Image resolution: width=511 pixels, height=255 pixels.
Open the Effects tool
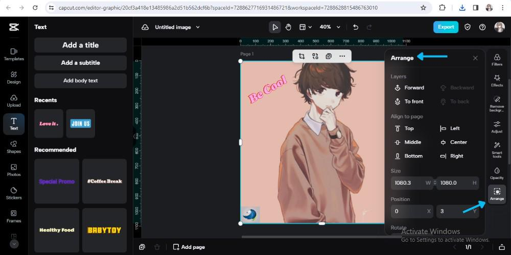point(497,81)
